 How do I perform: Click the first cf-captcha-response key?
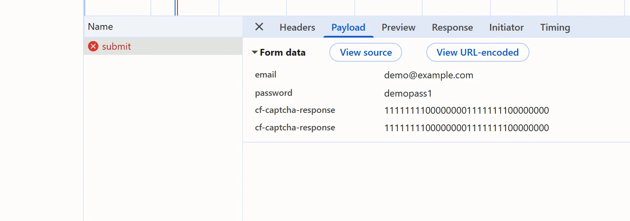[295, 110]
